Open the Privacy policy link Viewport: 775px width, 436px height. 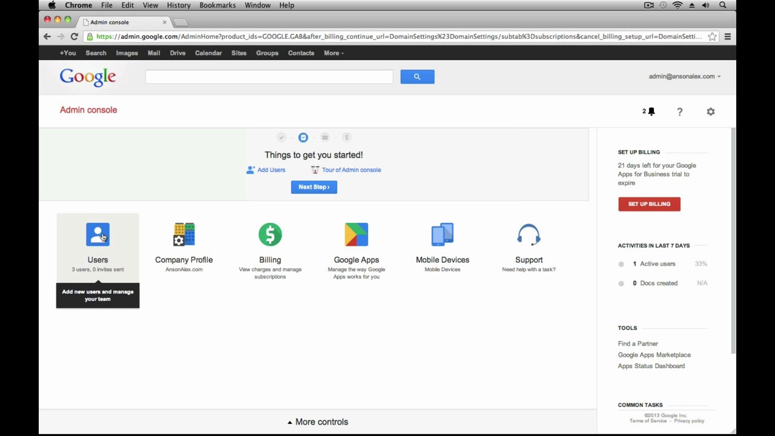pos(689,421)
